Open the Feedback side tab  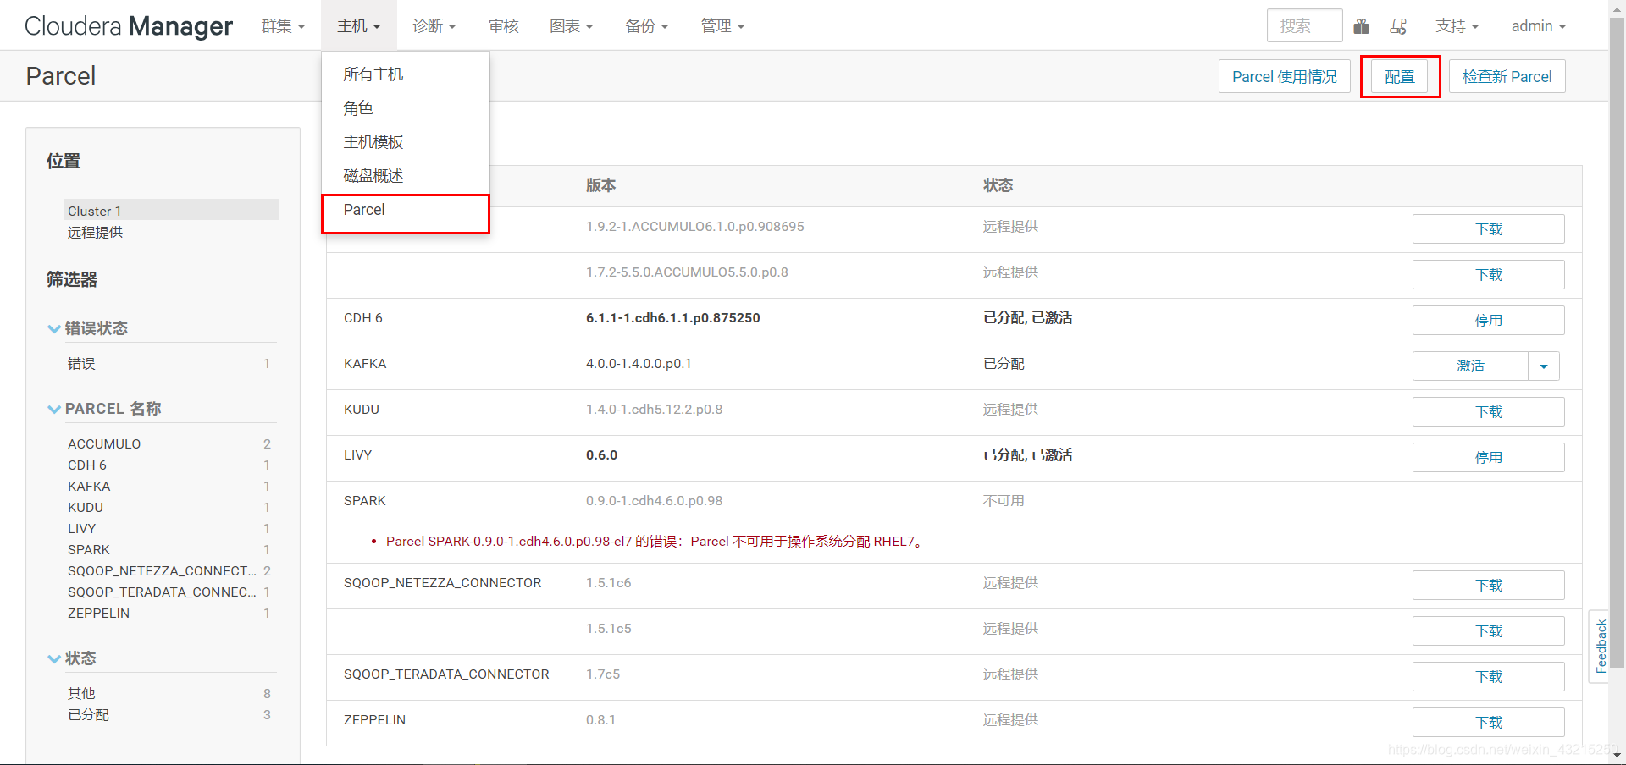click(1600, 646)
